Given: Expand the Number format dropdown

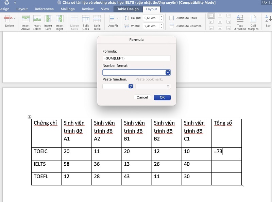Looking at the screenshot, I should pyautogui.click(x=168, y=72).
